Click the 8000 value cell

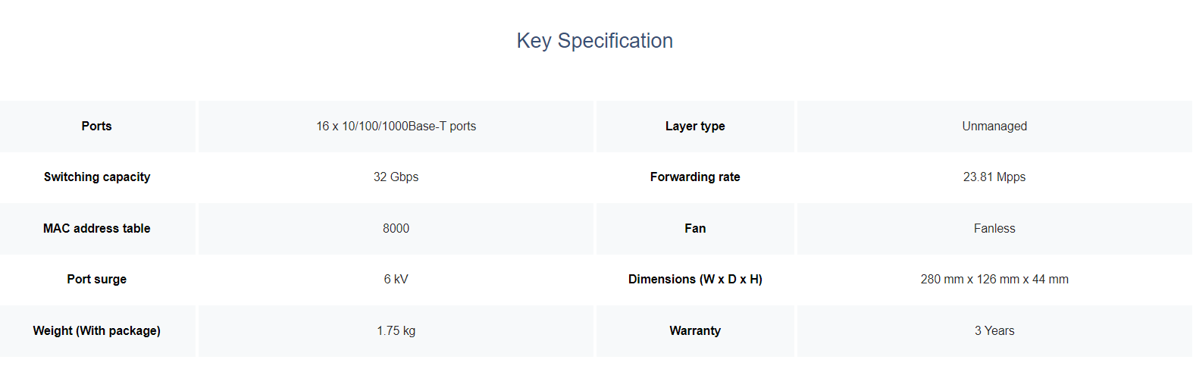(396, 229)
